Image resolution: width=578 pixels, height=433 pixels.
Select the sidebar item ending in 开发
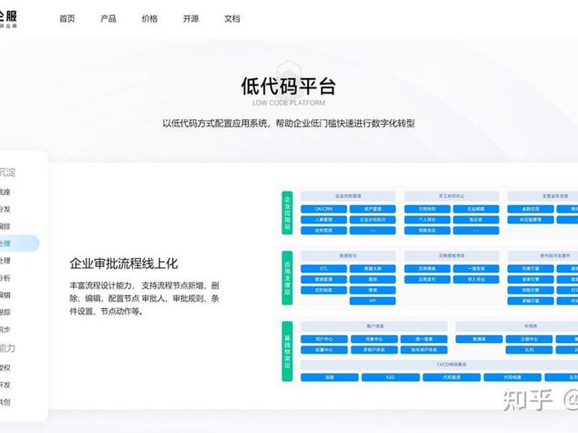tap(5, 385)
